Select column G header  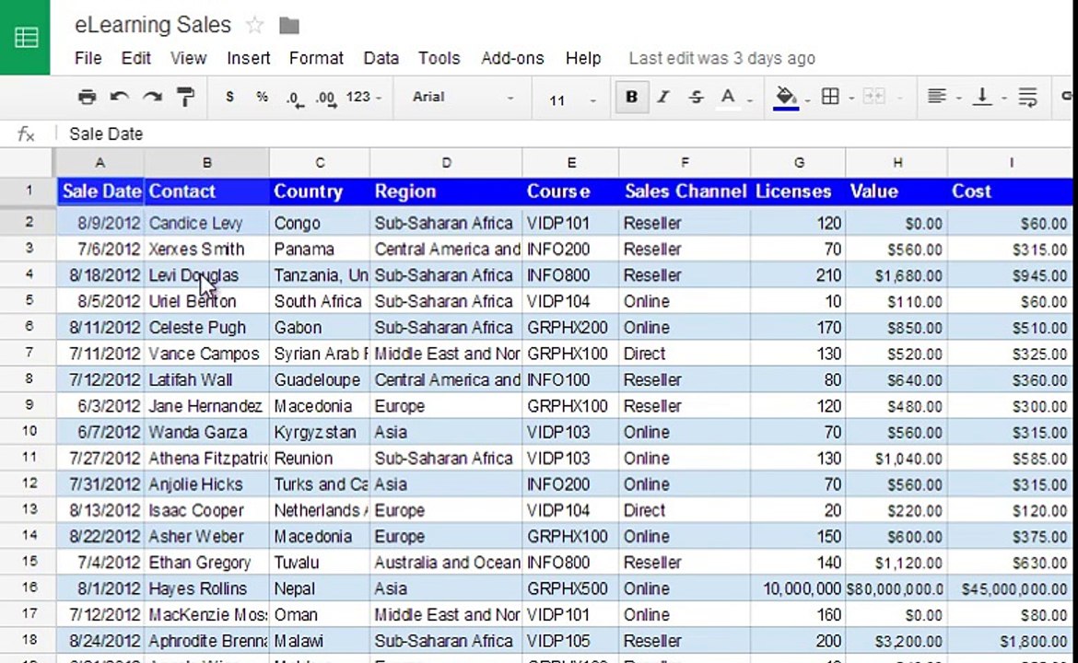pyautogui.click(x=799, y=163)
